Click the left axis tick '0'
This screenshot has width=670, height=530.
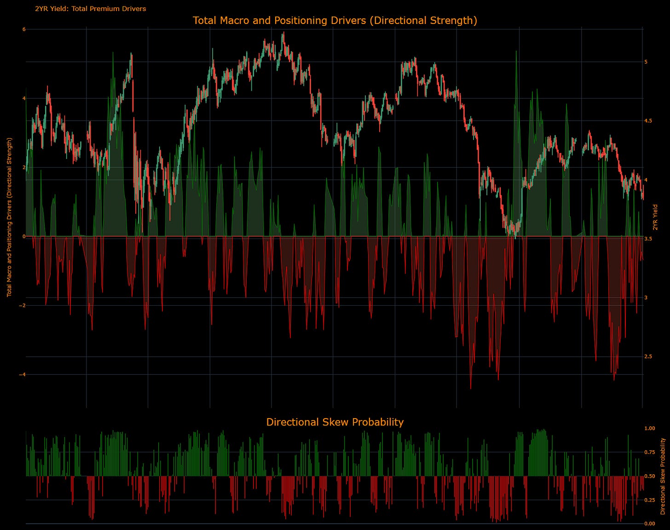point(24,236)
